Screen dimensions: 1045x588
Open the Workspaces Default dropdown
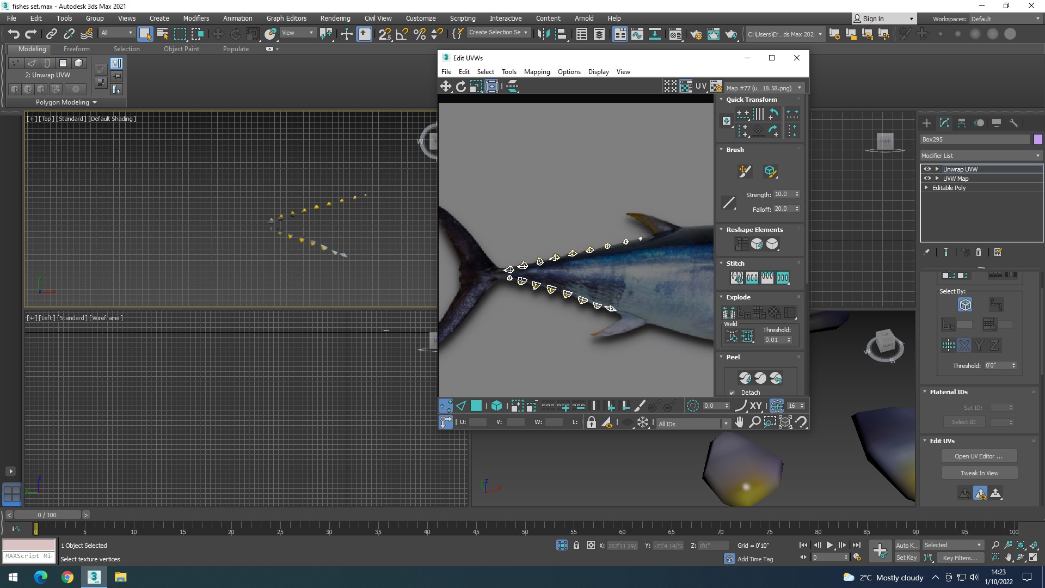(x=1005, y=19)
